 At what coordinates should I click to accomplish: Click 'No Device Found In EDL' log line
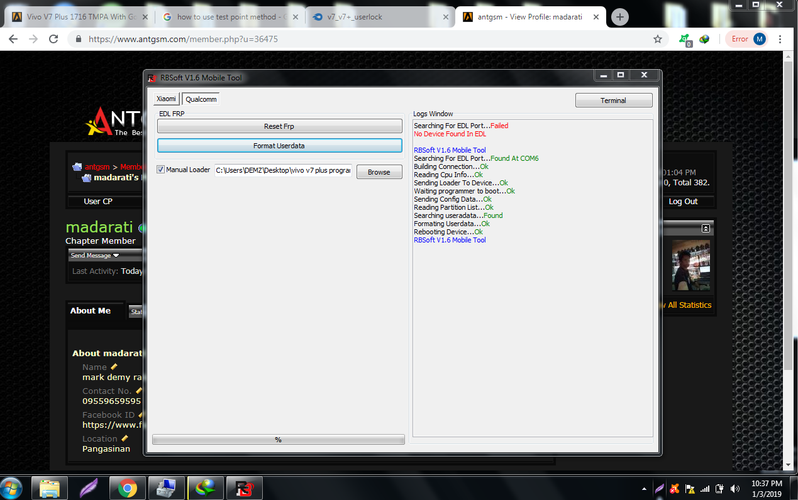(450, 134)
